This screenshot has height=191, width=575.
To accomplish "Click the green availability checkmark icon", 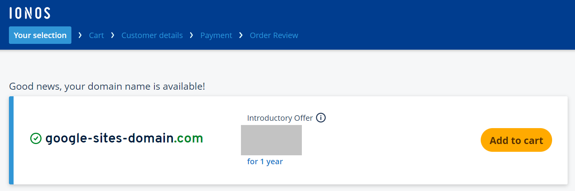I will (36, 138).
